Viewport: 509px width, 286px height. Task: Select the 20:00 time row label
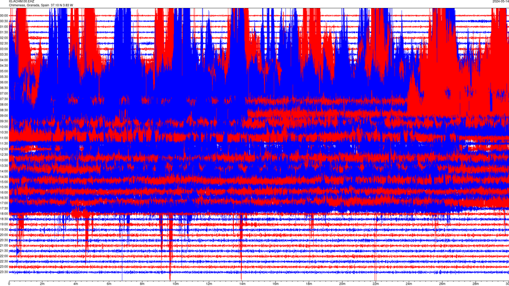(4, 235)
